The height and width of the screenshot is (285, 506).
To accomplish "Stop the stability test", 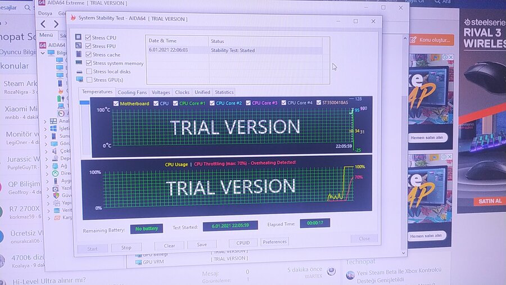I will [x=126, y=247].
